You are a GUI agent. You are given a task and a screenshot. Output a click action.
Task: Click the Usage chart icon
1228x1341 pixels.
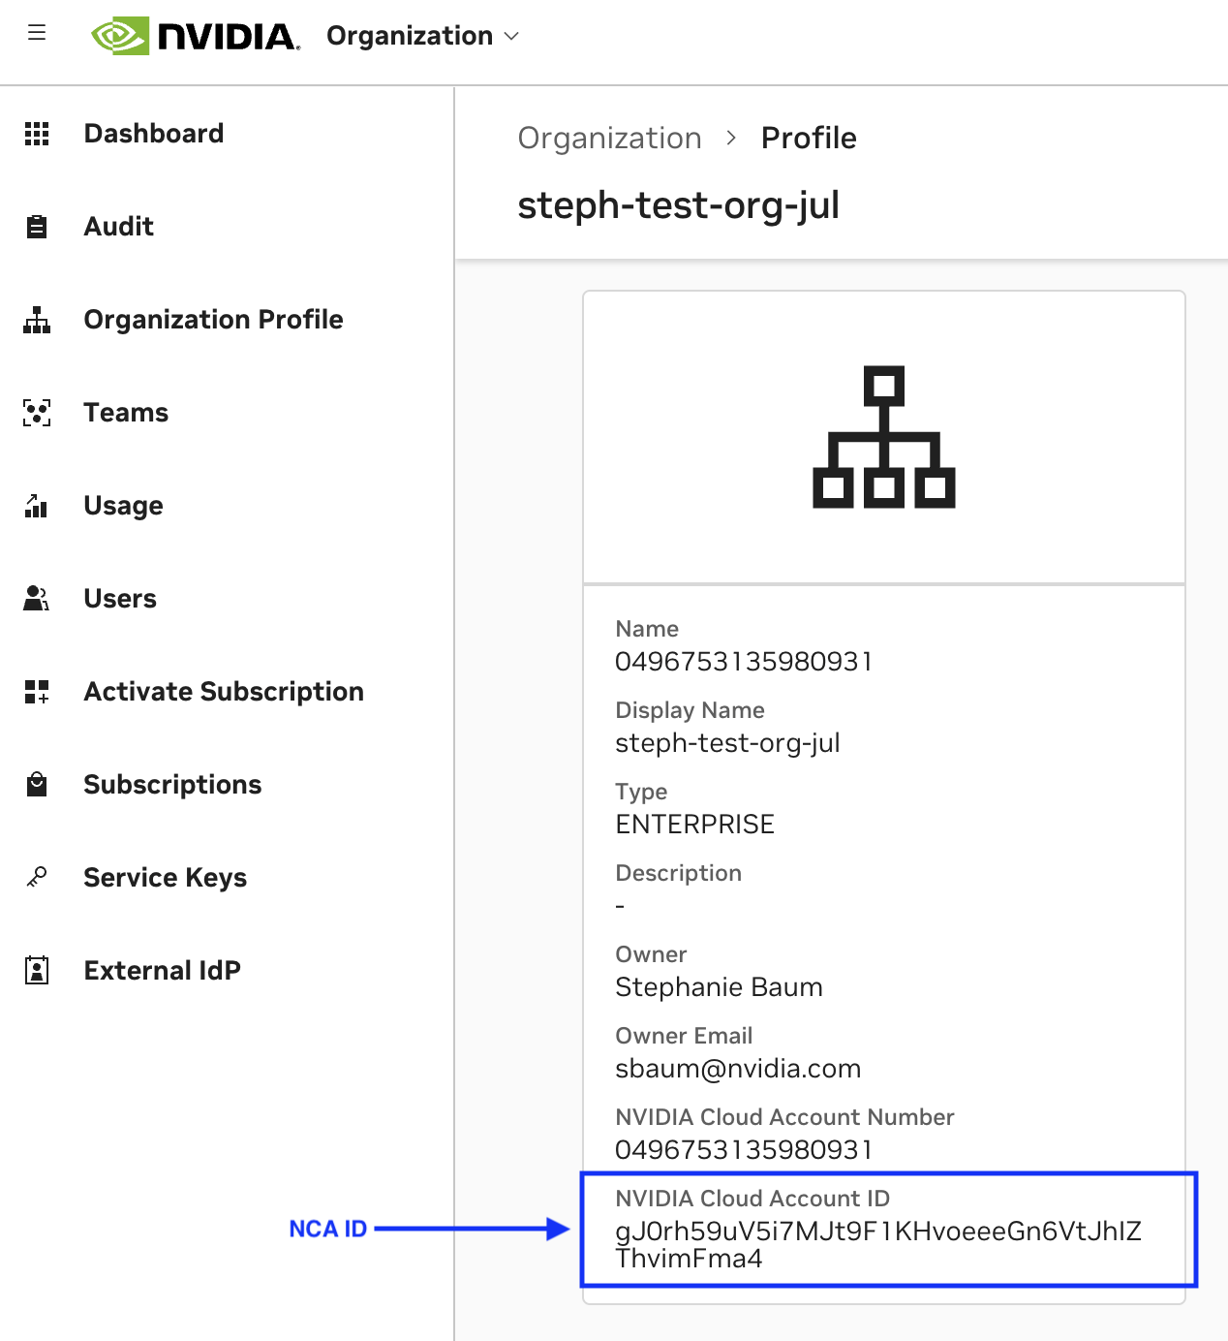click(37, 506)
